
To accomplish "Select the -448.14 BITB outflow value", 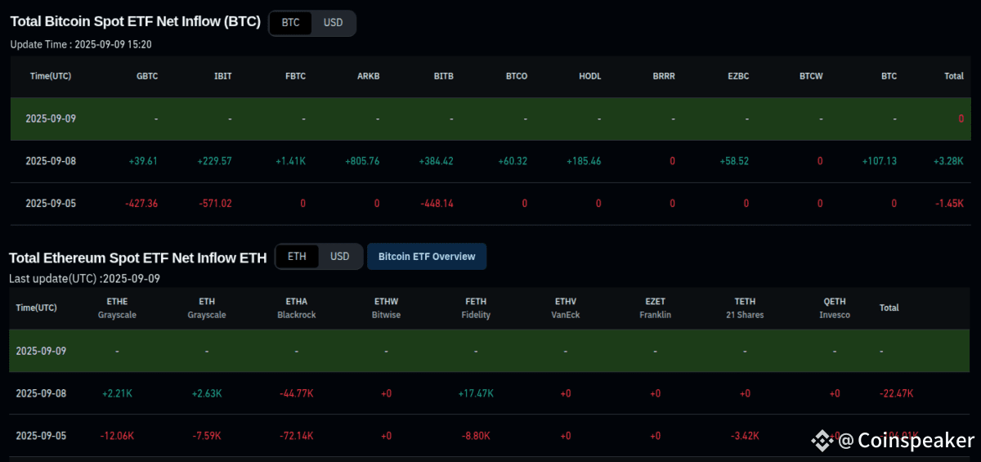I will point(437,204).
